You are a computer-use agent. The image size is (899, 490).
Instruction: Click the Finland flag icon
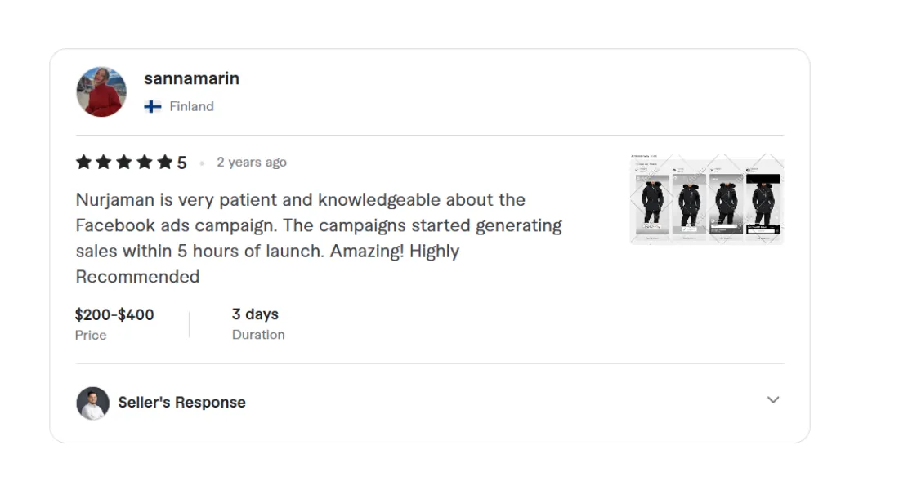pos(153,106)
